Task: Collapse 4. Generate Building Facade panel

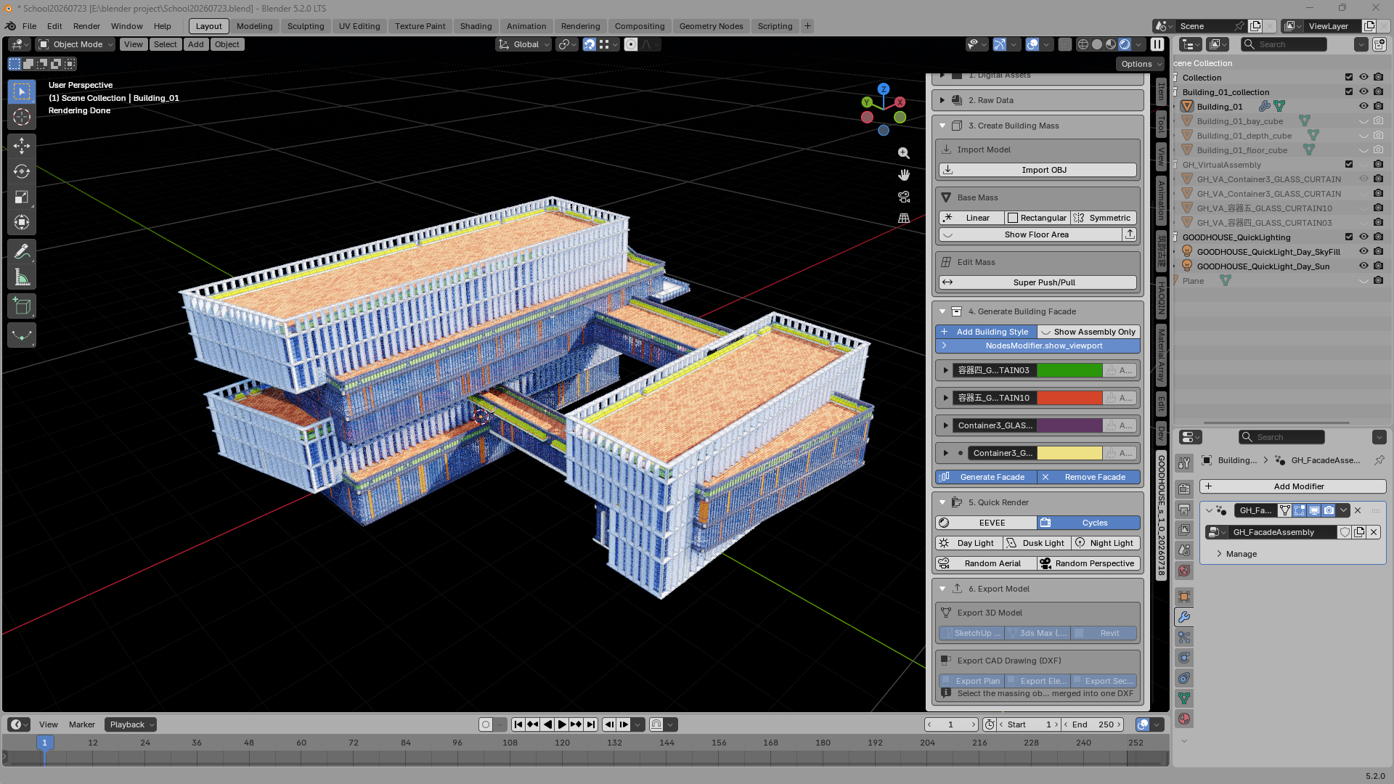Action: point(942,311)
